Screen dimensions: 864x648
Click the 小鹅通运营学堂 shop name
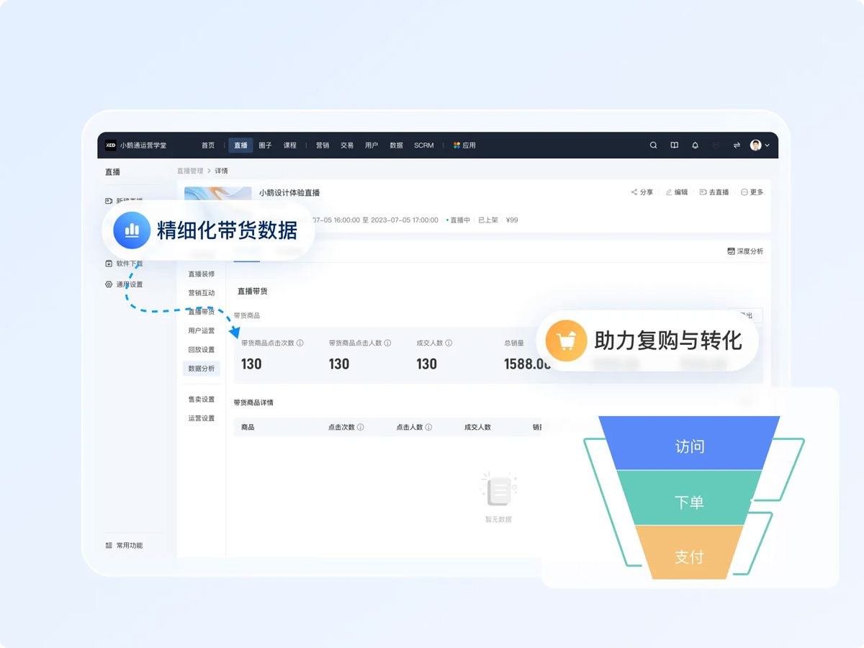pyautogui.click(x=143, y=145)
